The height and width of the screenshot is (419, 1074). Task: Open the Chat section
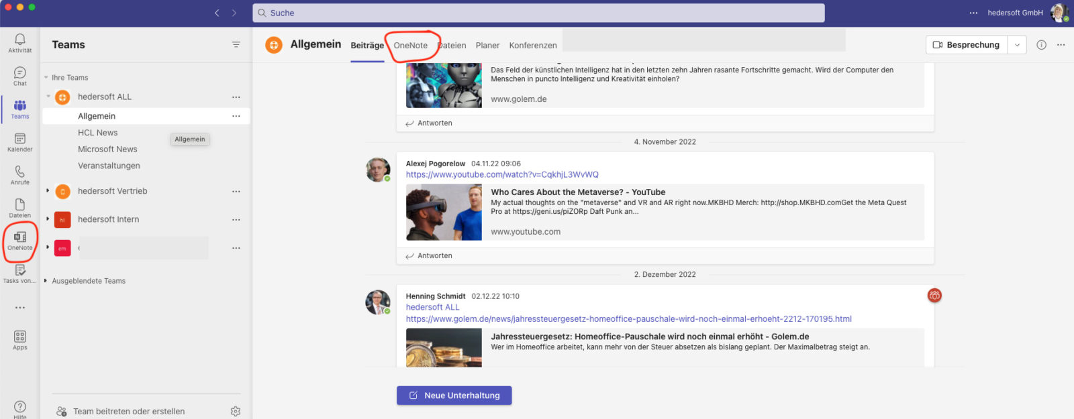[20, 76]
